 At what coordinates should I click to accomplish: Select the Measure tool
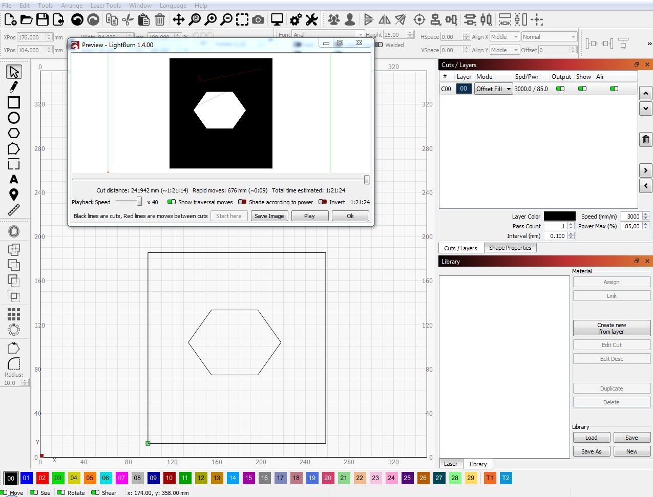pyautogui.click(x=14, y=210)
